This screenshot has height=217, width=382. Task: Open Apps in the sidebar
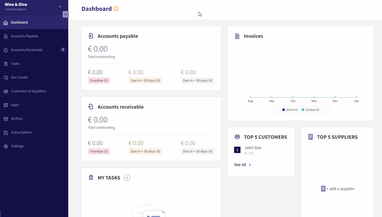click(34, 105)
